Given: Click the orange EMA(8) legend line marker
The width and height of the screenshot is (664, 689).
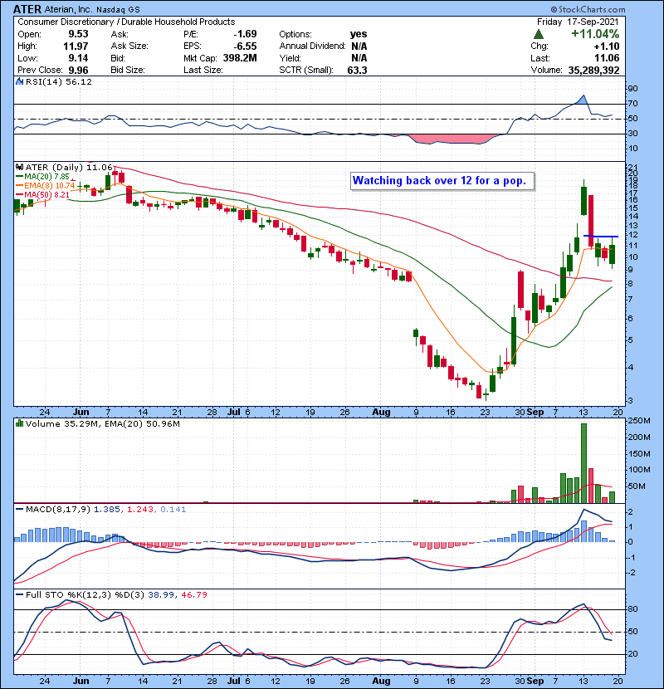Looking at the screenshot, I should [19, 186].
